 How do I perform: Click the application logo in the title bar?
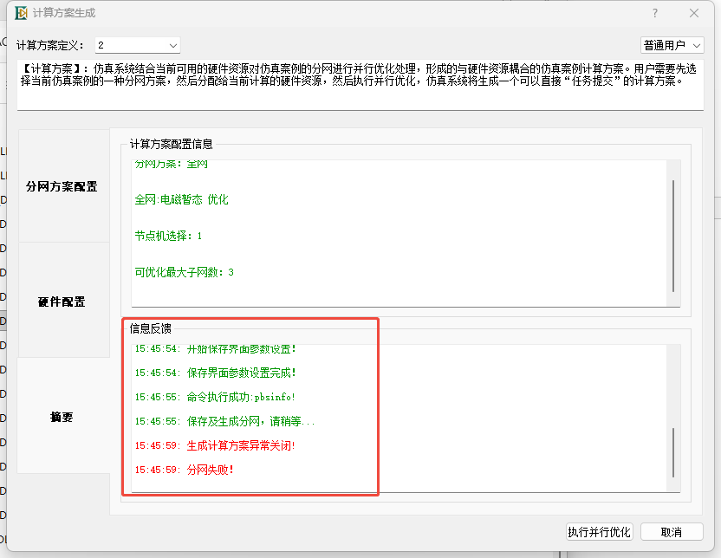18,13
